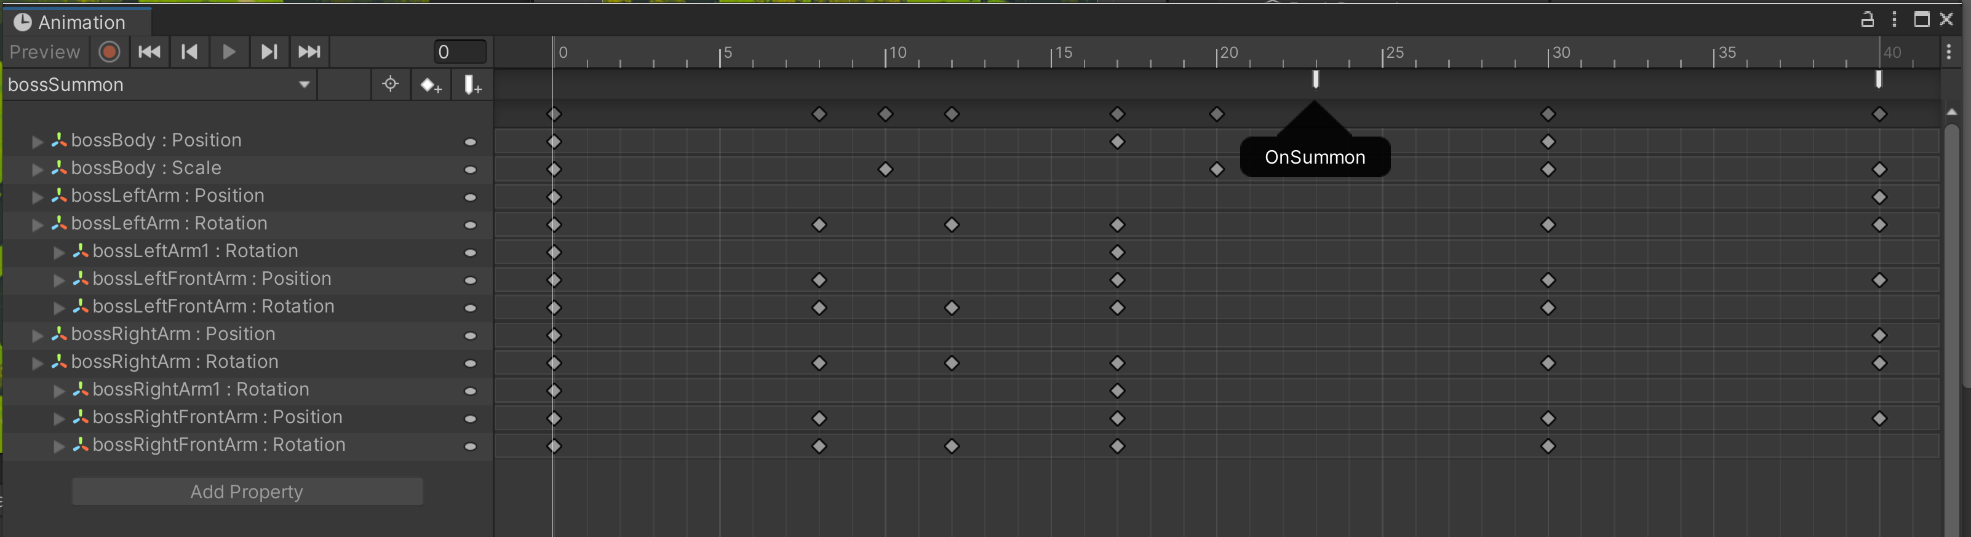Open the Animation window options menu
Image resolution: width=1971 pixels, height=537 pixels.
click(1895, 20)
